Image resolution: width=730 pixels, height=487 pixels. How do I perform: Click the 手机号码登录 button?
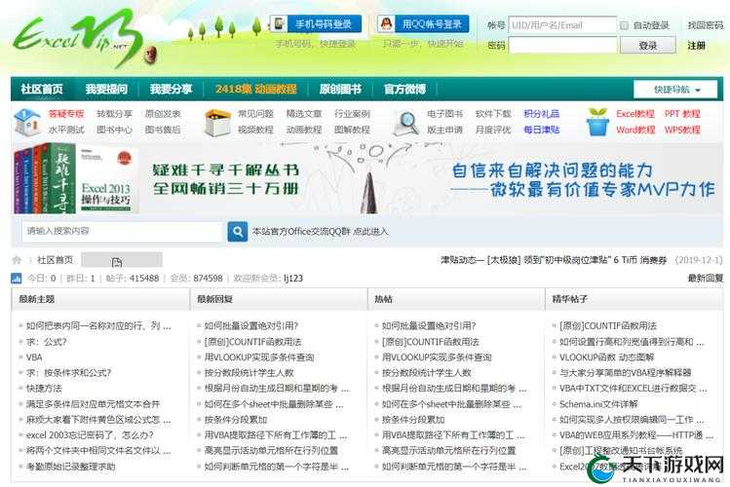coord(316,24)
